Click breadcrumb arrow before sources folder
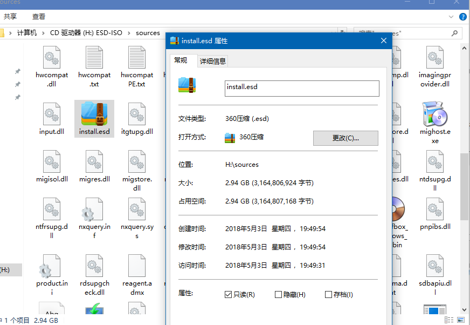 tap(130, 33)
